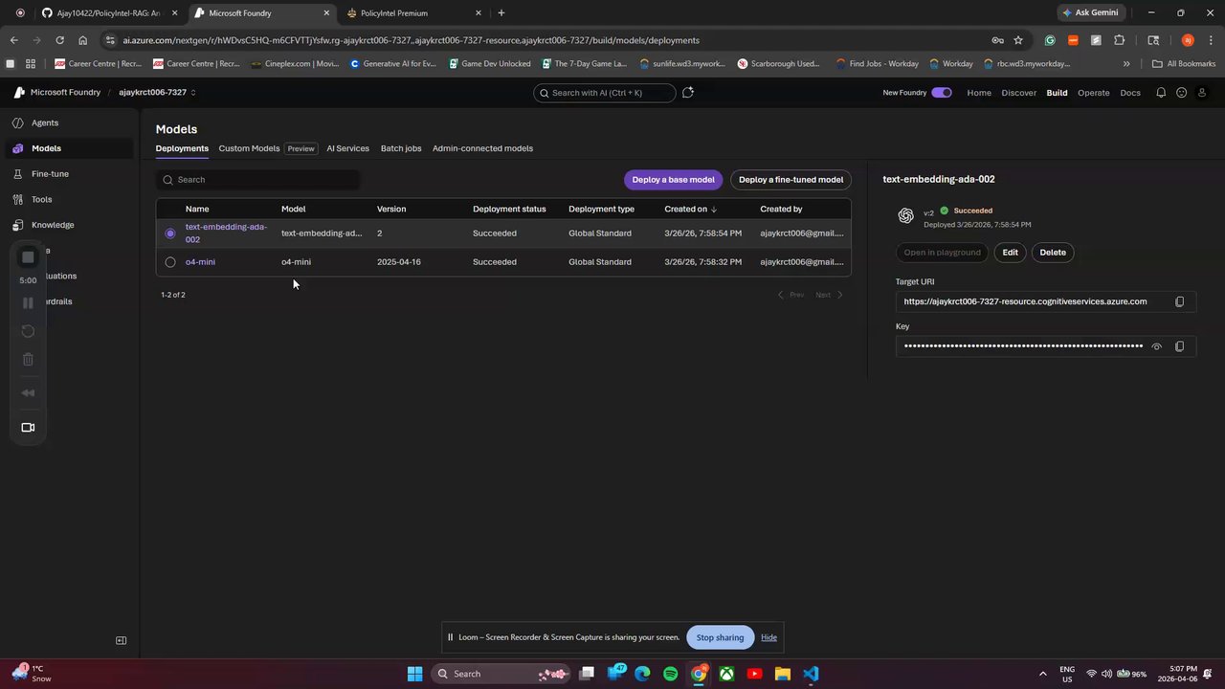Image resolution: width=1225 pixels, height=689 pixels.
Task: Restart the Loom recording
Action: [x=28, y=331]
